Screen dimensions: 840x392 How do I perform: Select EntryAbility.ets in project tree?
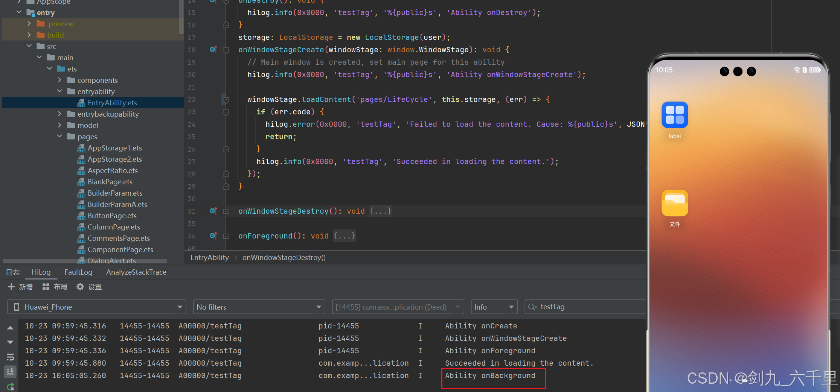click(x=93, y=103)
